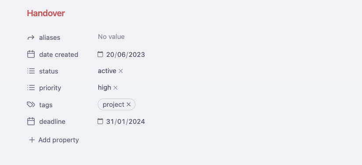Select the project tag pill
This screenshot has height=165, width=362.
[x=113, y=105]
